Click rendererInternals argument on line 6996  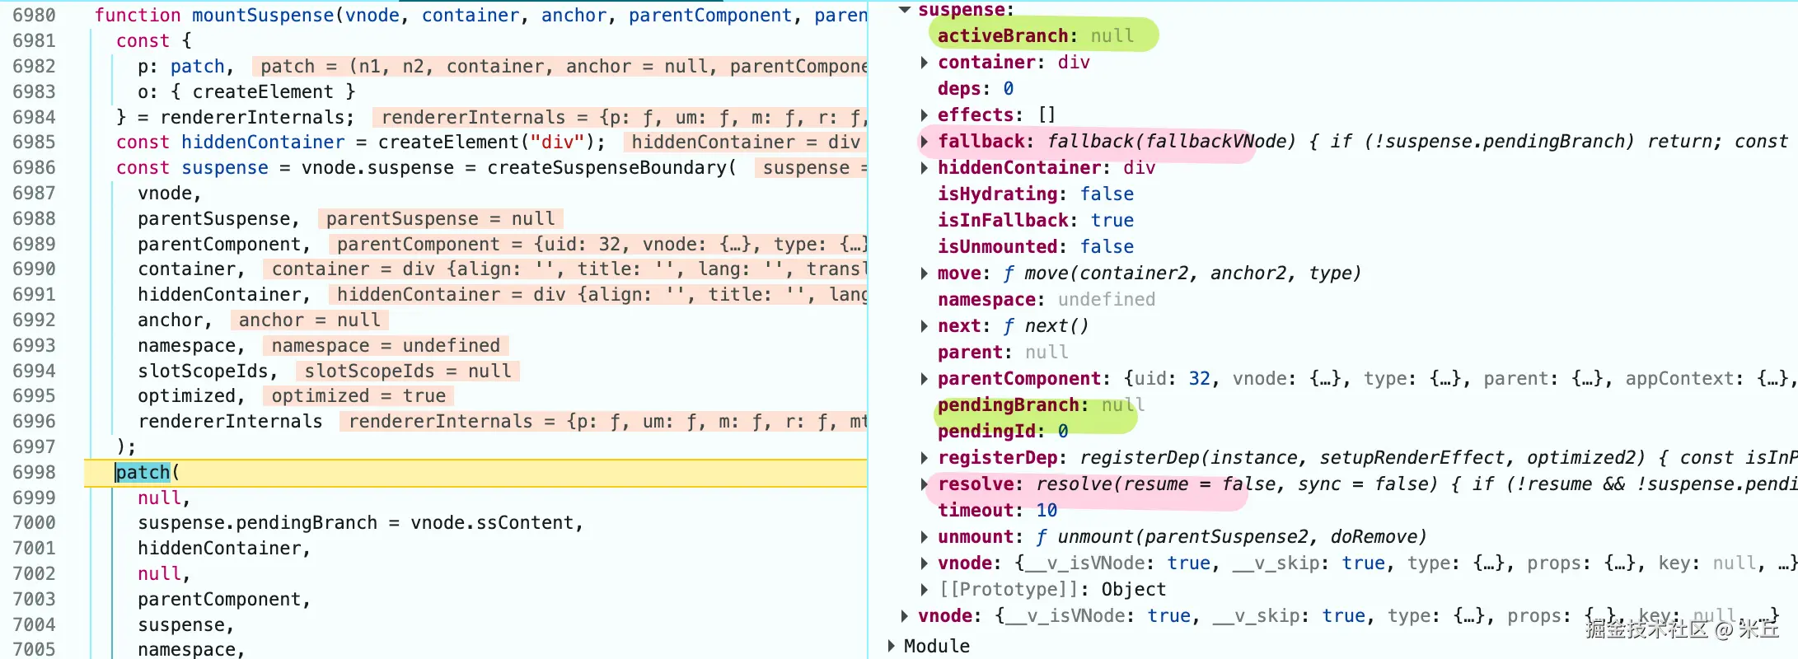(x=230, y=421)
